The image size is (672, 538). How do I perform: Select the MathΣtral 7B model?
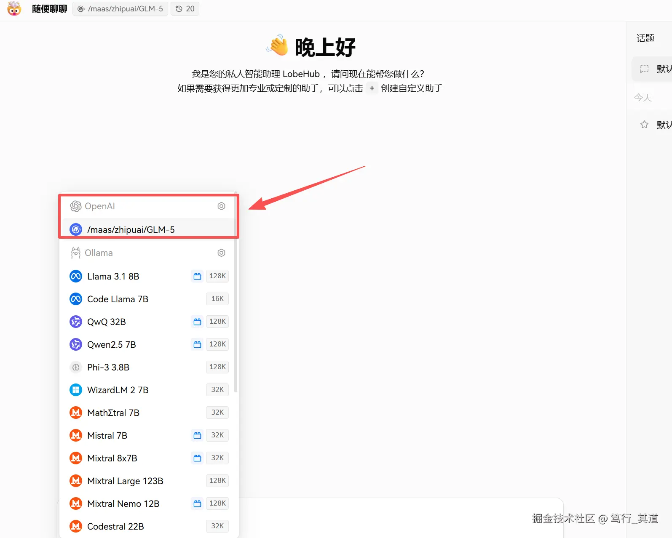(x=149, y=413)
